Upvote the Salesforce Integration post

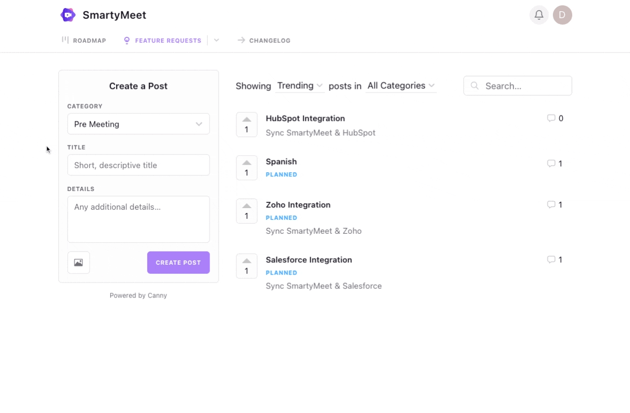(x=246, y=266)
